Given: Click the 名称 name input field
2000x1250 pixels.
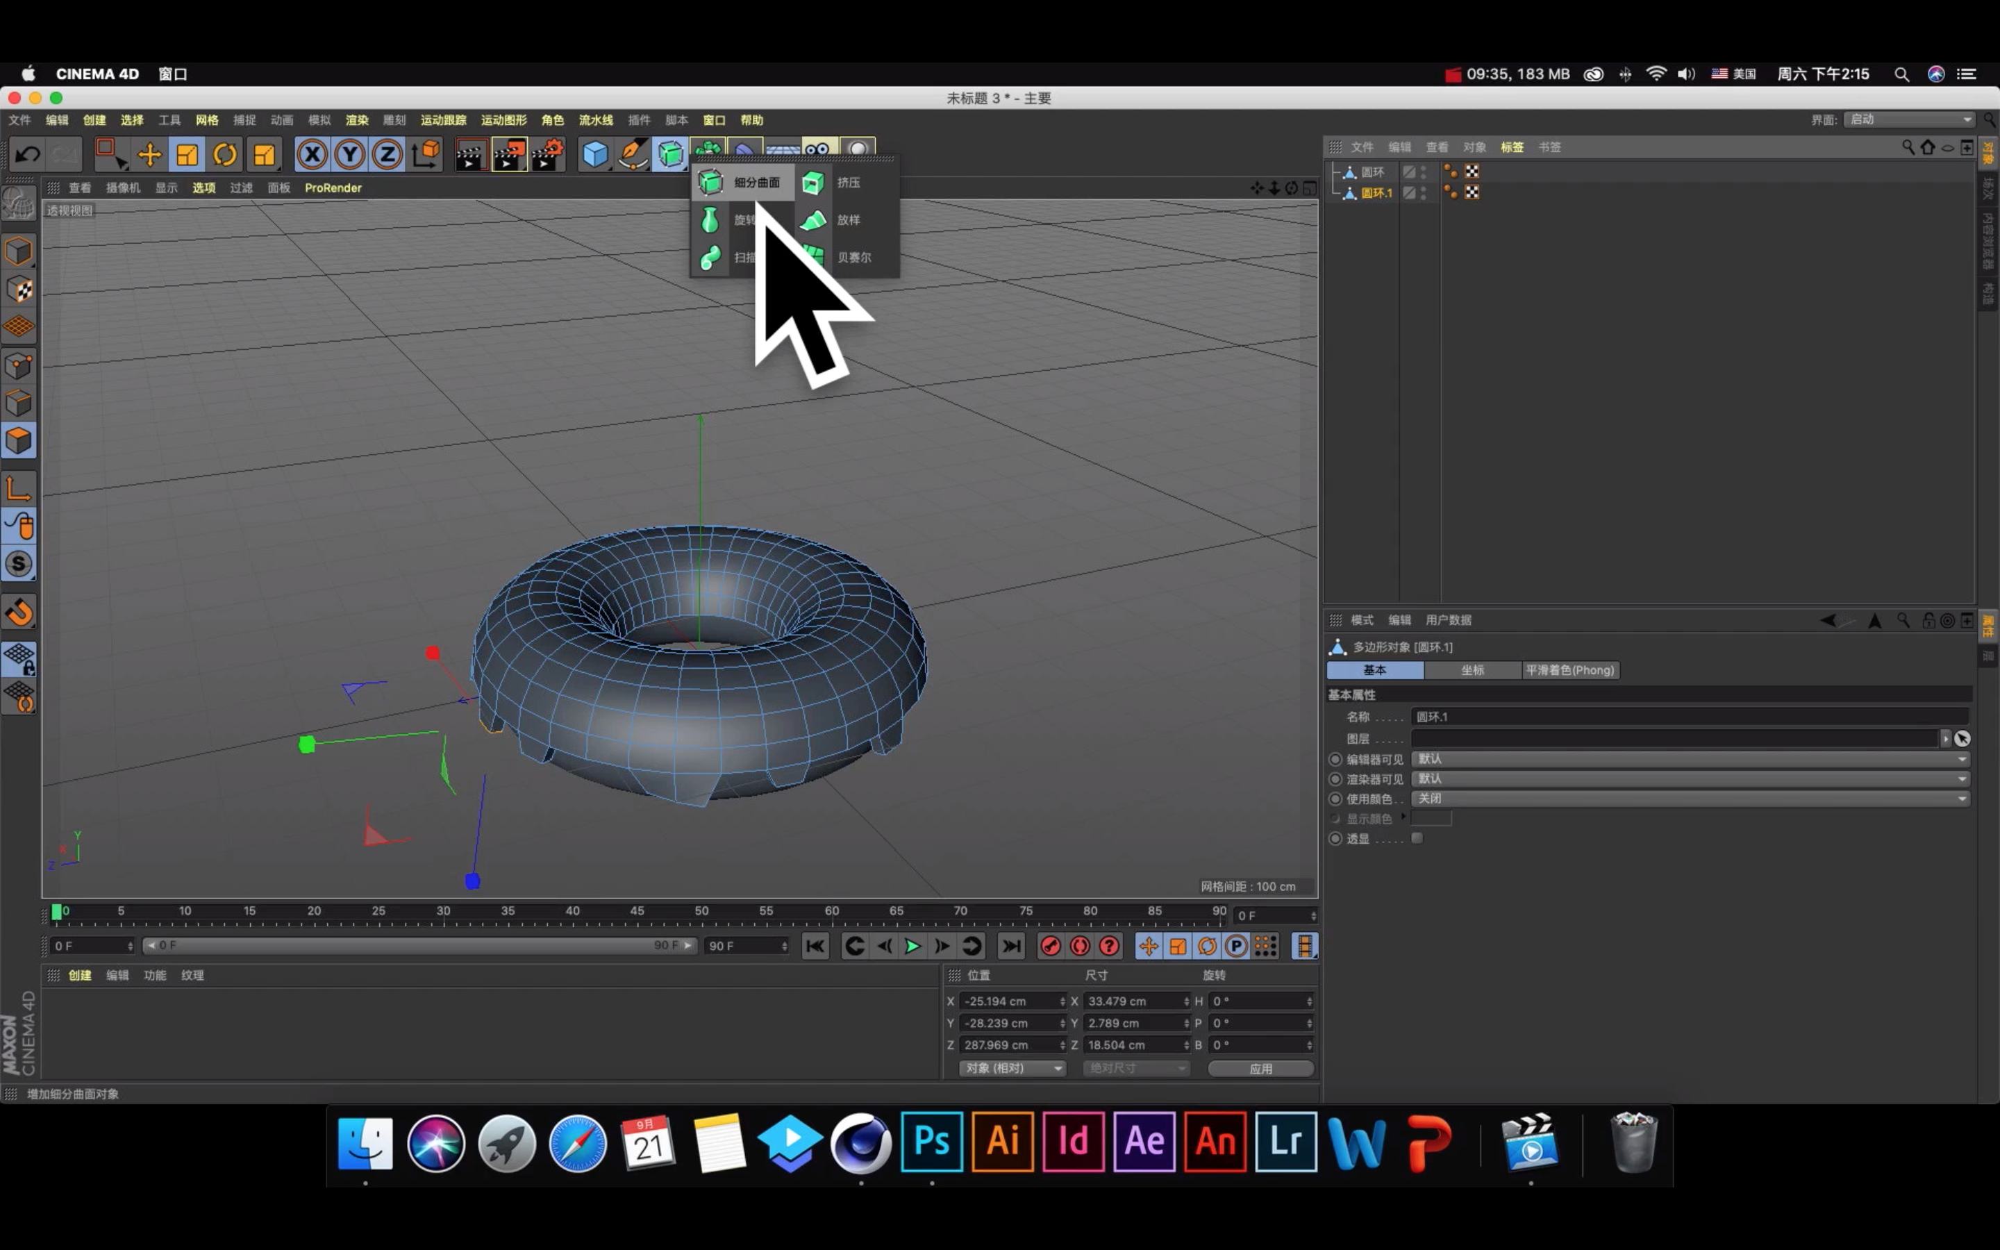Looking at the screenshot, I should [x=1690, y=717].
